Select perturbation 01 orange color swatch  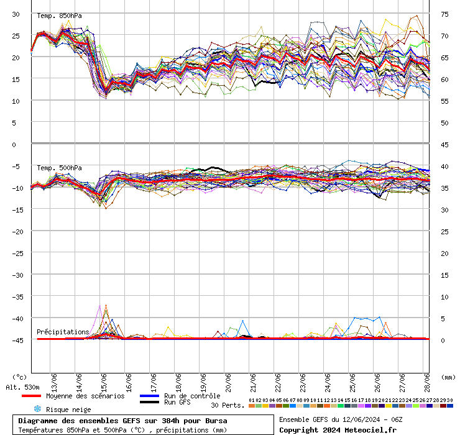[x=252, y=406]
